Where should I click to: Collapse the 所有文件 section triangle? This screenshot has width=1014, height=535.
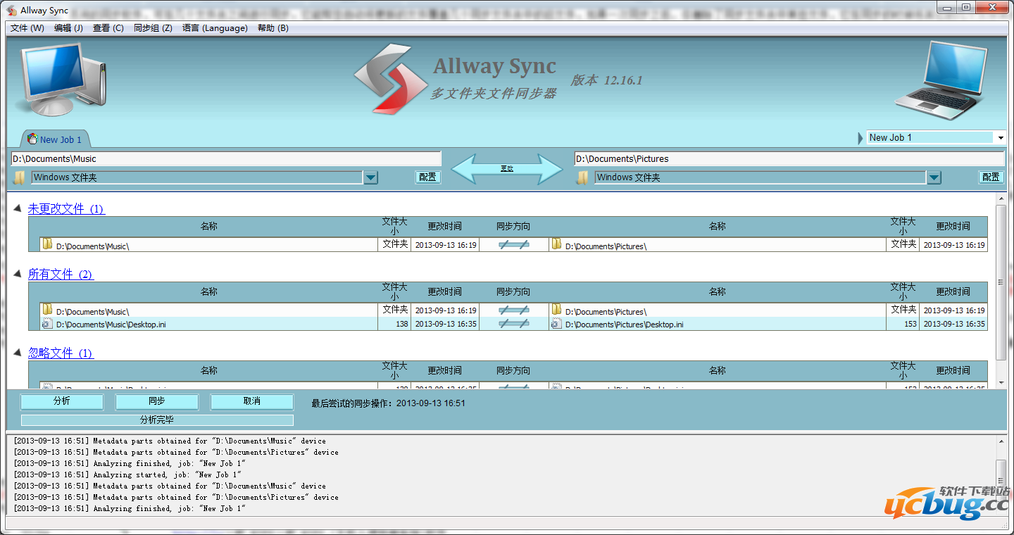(17, 274)
